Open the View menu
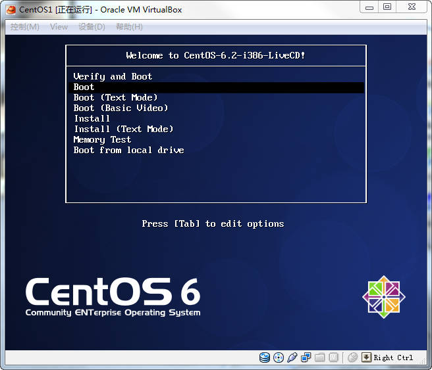The width and height of the screenshot is (432, 370). (x=59, y=27)
